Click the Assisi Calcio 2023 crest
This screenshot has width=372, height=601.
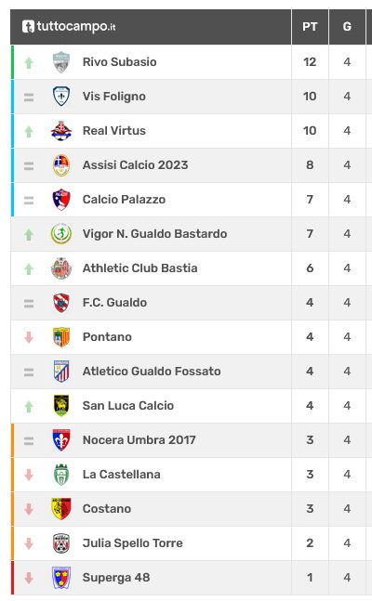[x=61, y=165]
